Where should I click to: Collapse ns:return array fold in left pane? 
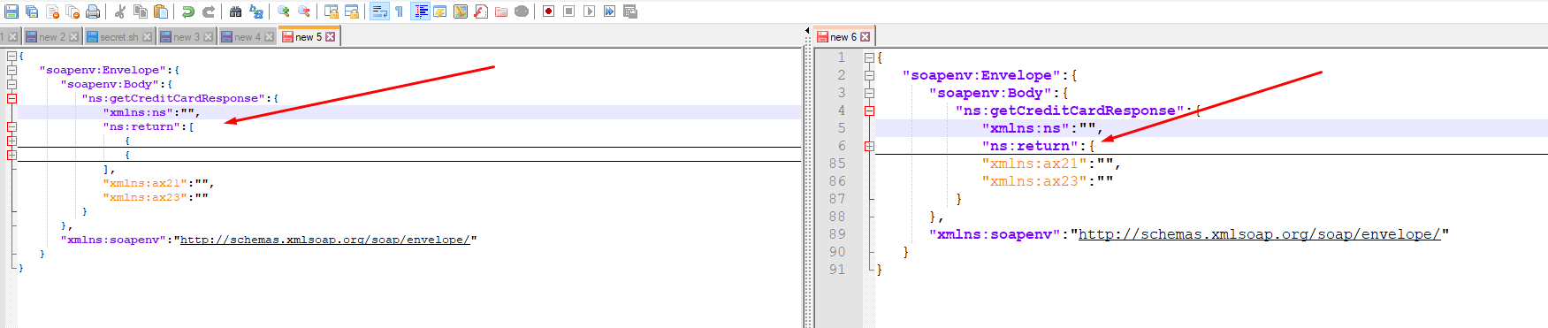click(x=11, y=126)
